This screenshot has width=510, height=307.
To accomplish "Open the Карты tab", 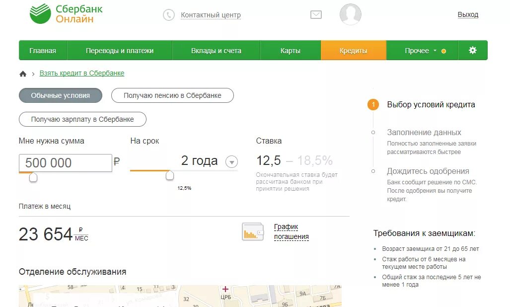I will click(291, 50).
